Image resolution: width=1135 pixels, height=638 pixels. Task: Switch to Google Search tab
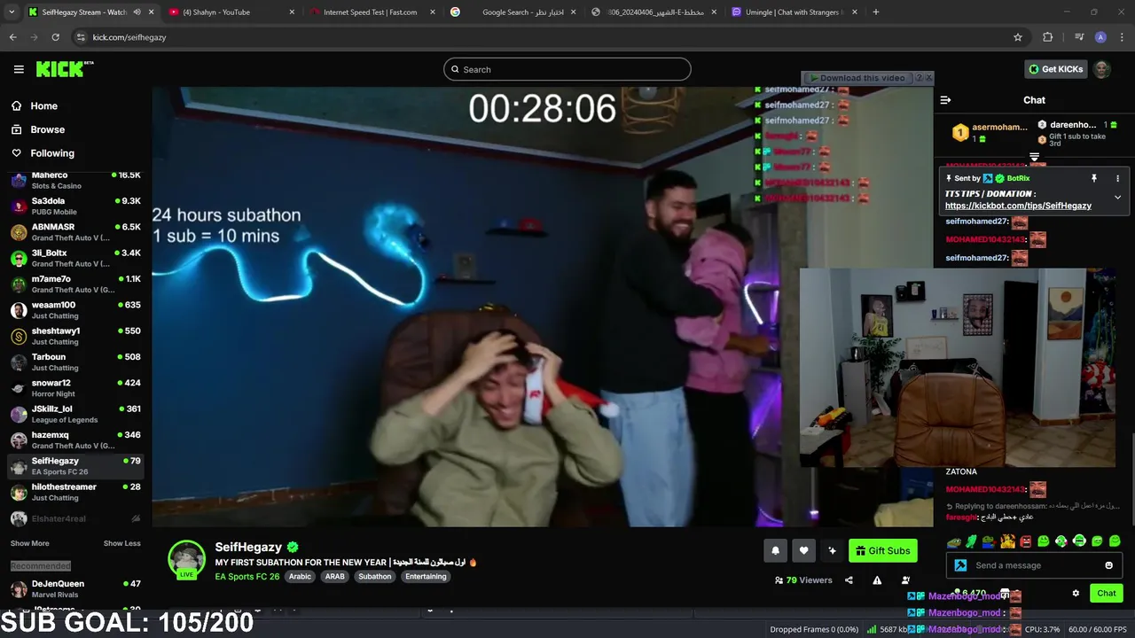[512, 12]
